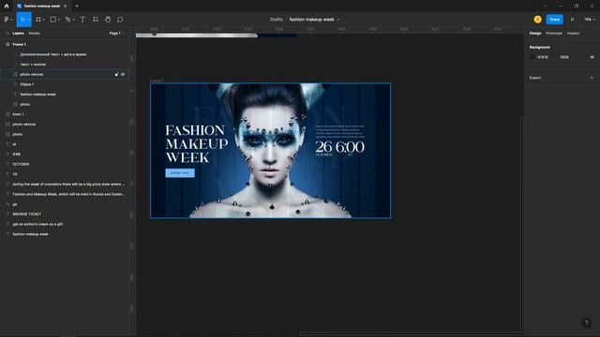Present the prototype with play icon

click(573, 20)
